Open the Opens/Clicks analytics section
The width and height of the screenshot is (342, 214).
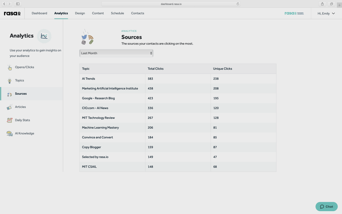tap(25, 67)
